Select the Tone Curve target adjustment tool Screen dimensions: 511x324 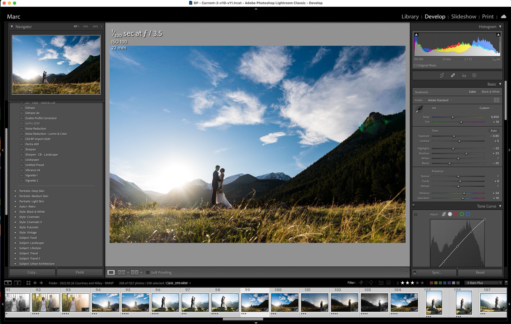(416, 214)
